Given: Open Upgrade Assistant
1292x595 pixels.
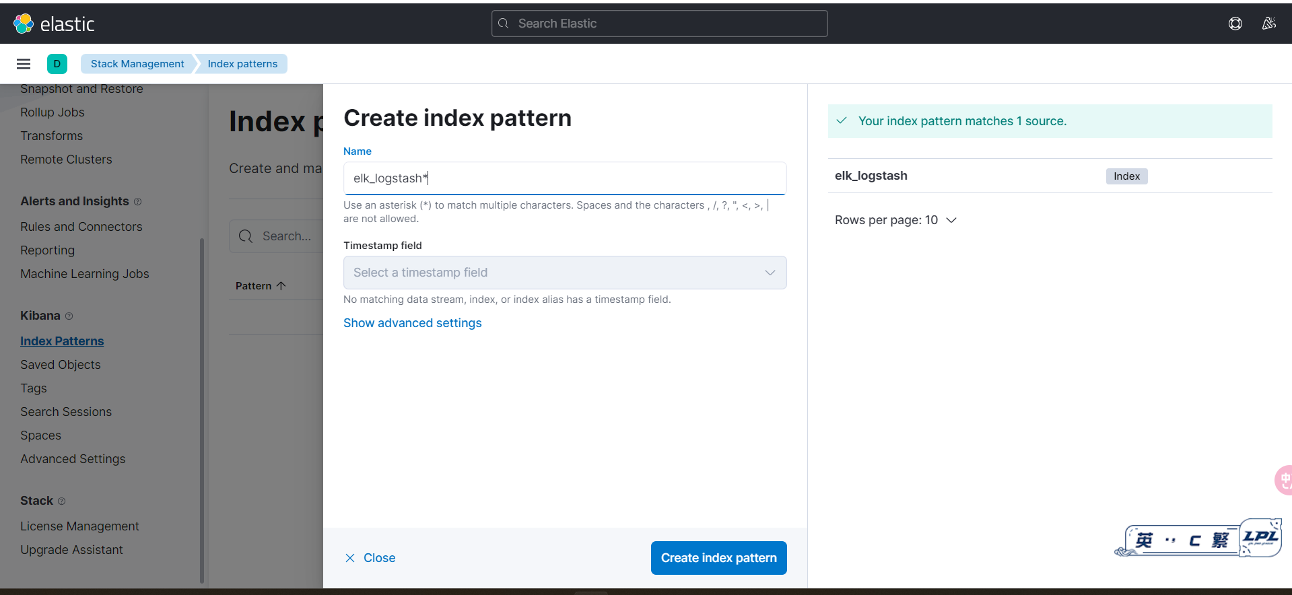Looking at the screenshot, I should click(71, 550).
